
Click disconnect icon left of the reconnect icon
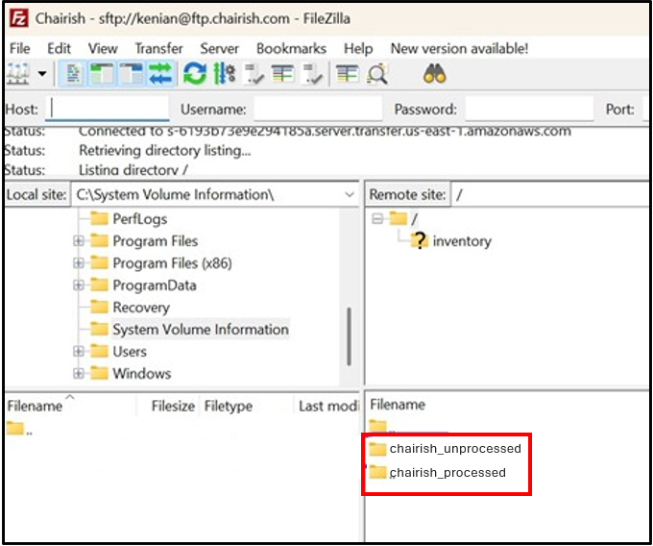coord(283,74)
